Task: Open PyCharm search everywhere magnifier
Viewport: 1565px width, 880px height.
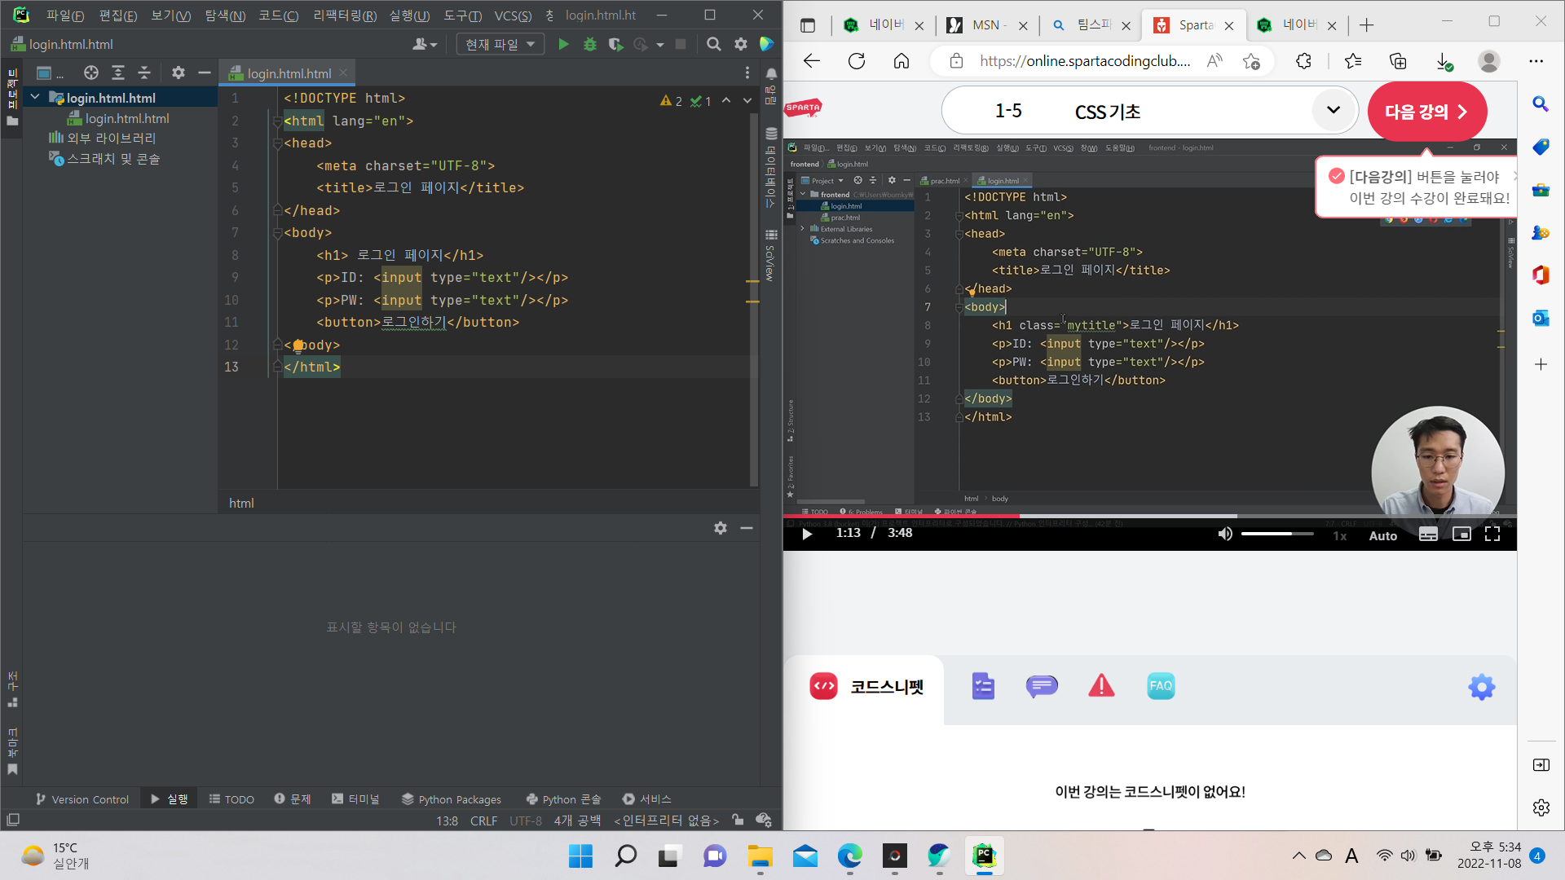Action: click(714, 44)
